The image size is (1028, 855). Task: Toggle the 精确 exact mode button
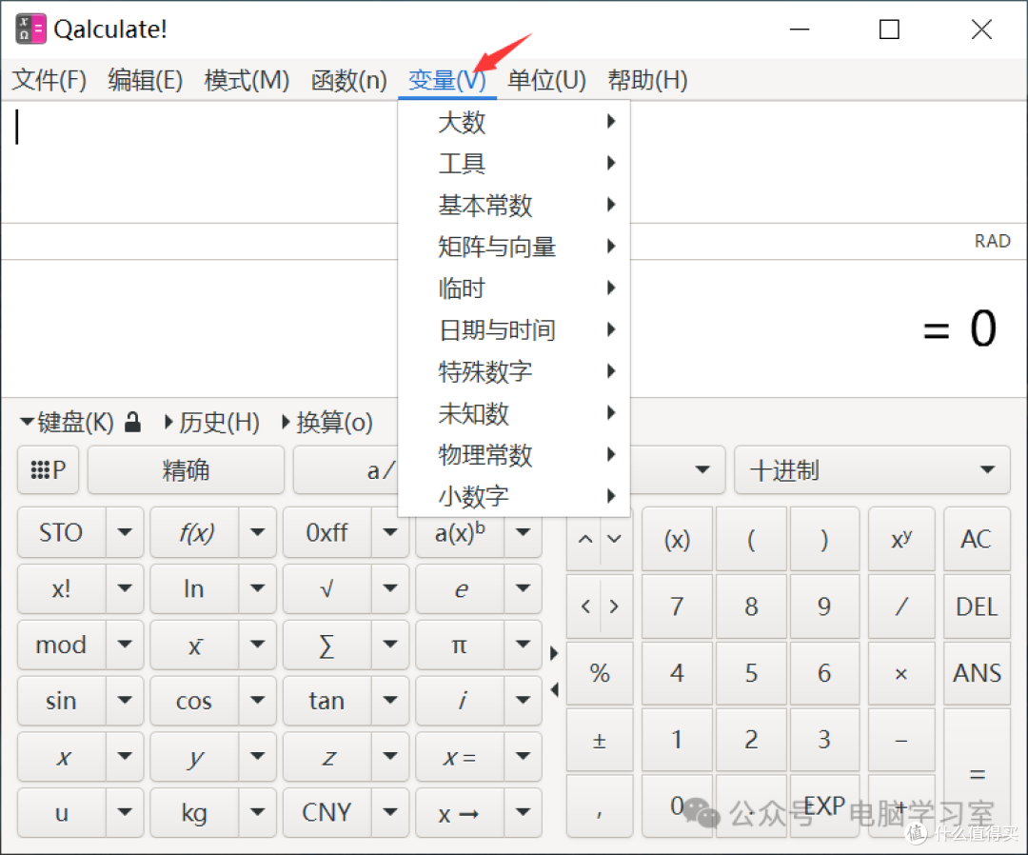pos(186,469)
